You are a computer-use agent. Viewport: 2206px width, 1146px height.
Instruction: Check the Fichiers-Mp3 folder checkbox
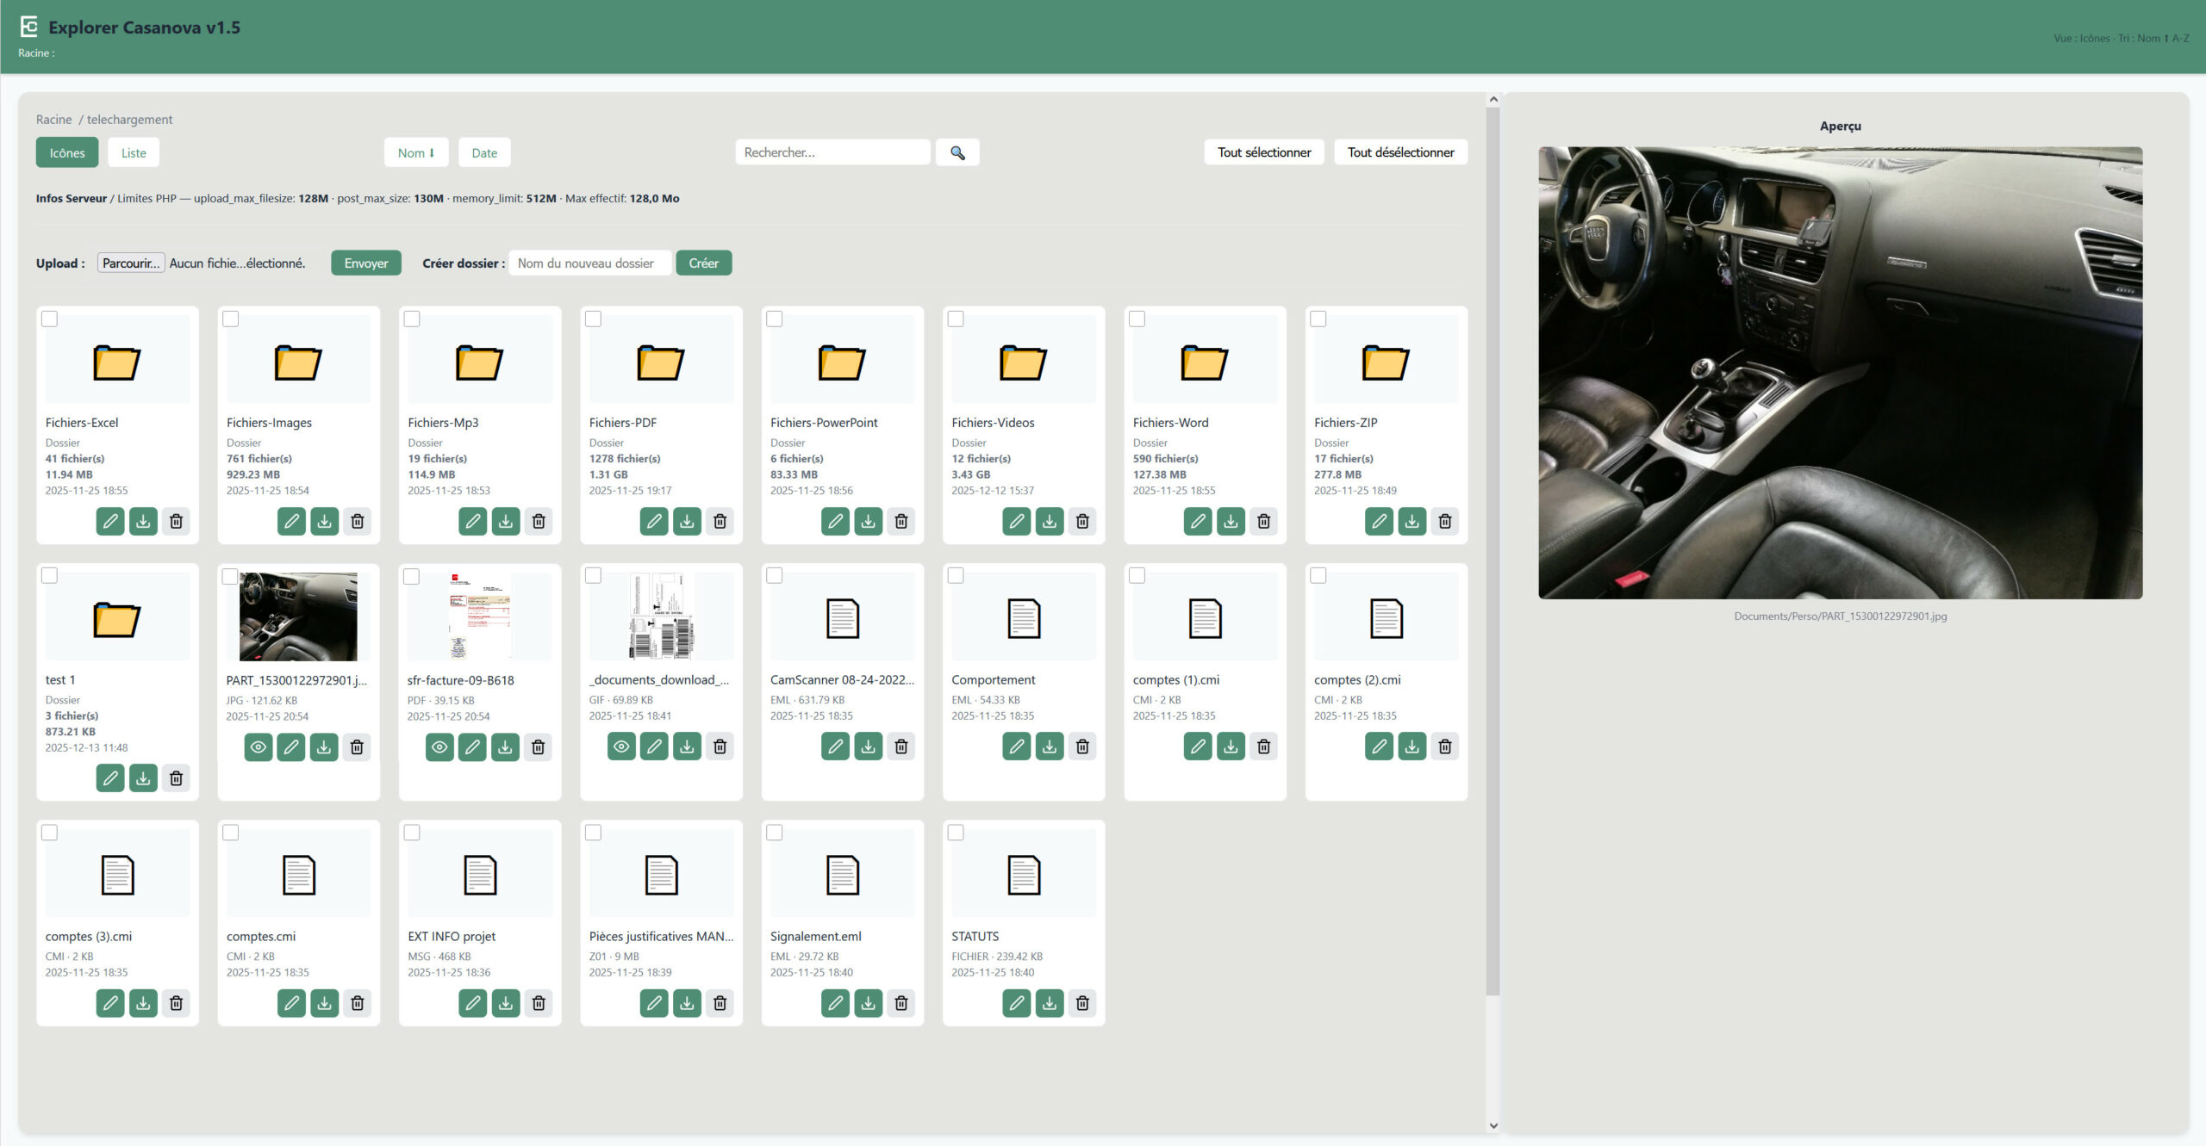point(412,319)
